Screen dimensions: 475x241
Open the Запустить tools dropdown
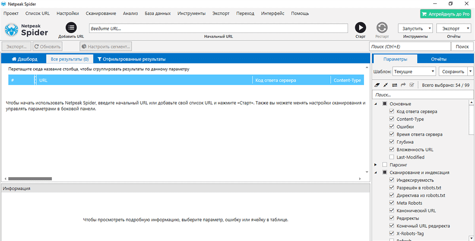click(x=415, y=29)
